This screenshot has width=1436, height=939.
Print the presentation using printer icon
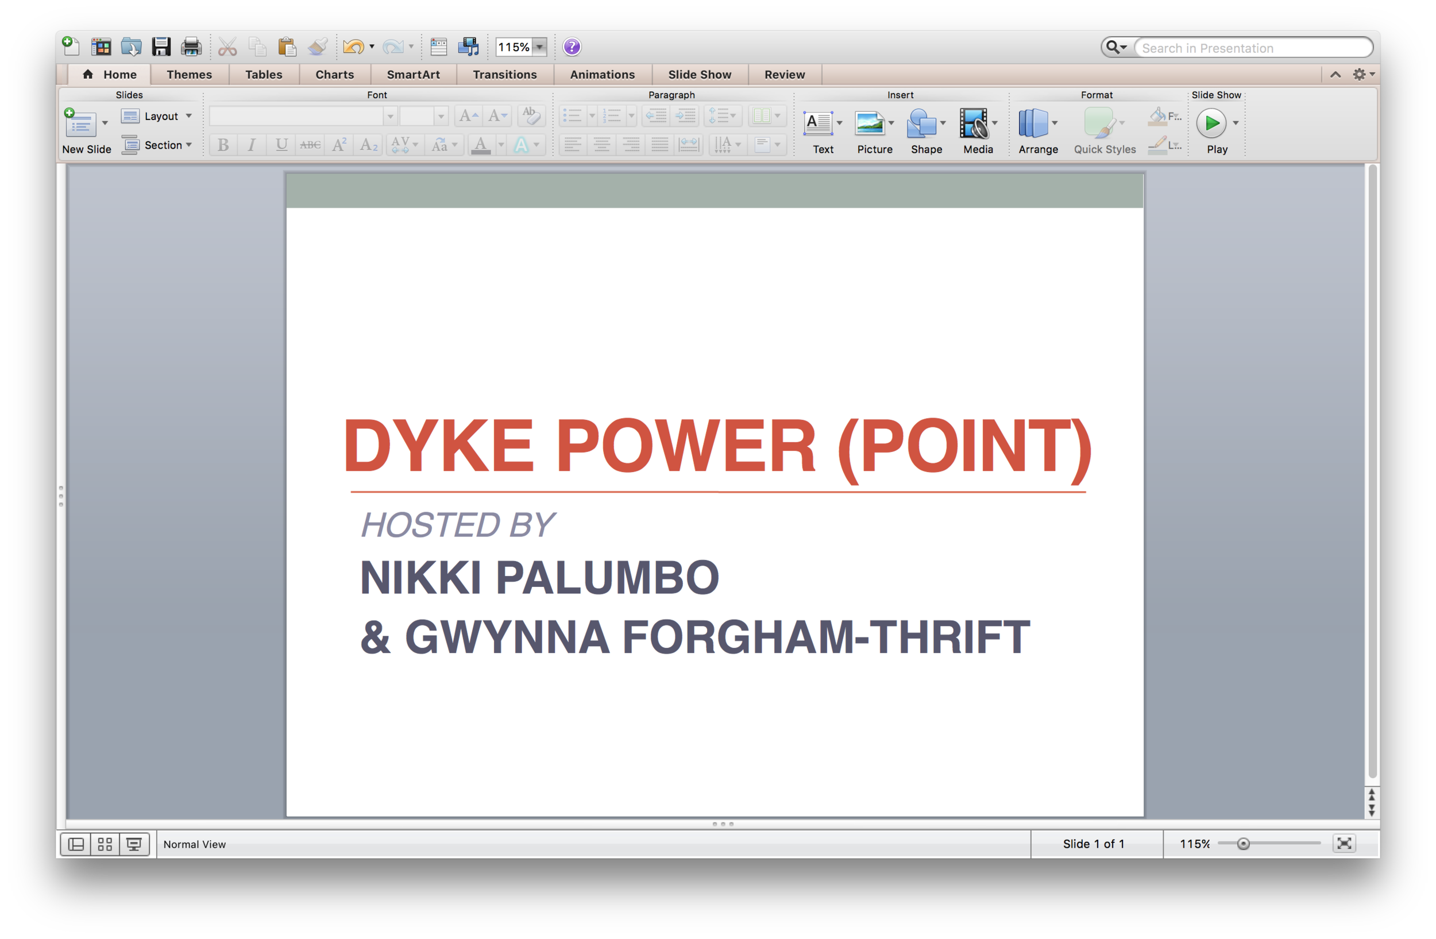tap(191, 47)
